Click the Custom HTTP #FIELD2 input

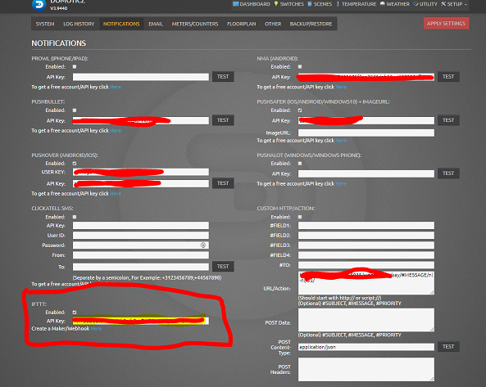pyautogui.click(x=366, y=236)
